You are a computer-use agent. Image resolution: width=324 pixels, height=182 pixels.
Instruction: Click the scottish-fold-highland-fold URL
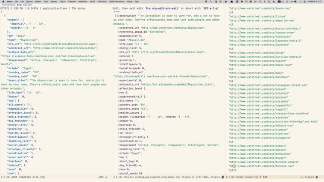[273, 122]
